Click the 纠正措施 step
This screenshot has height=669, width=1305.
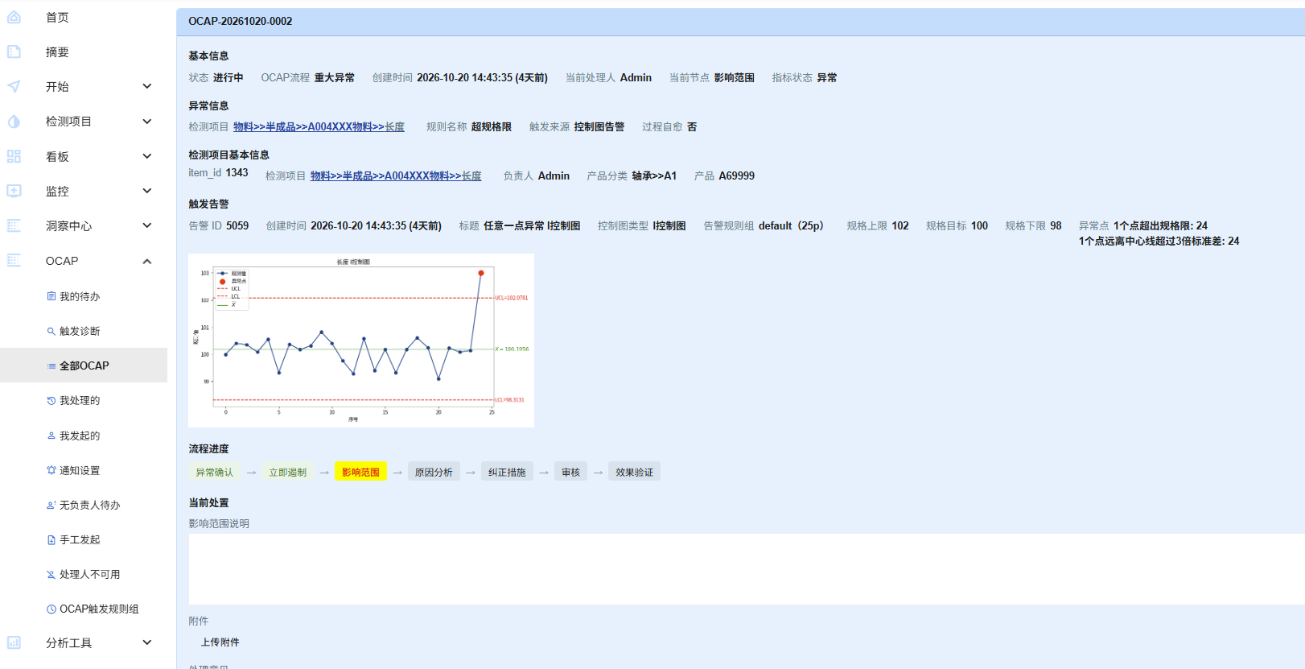[507, 472]
